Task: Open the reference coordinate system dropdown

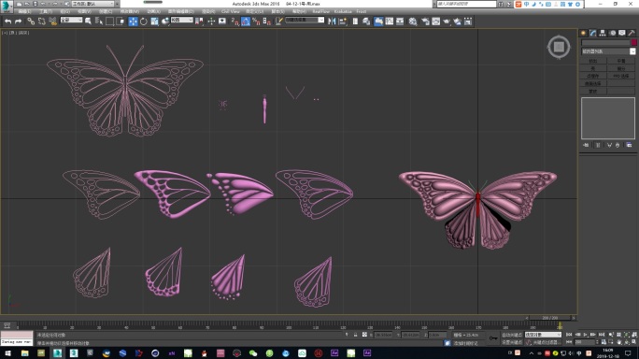Action: pyautogui.click(x=182, y=20)
